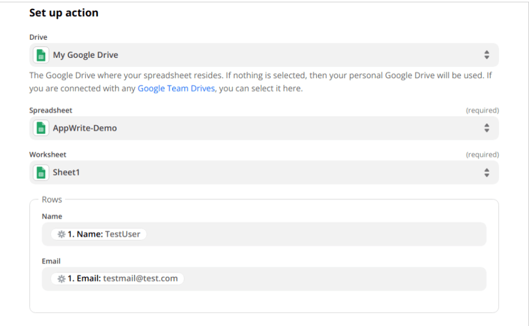Click the Worksheet field label
Viewport: 529px width, 326px height.
pyautogui.click(x=47, y=155)
